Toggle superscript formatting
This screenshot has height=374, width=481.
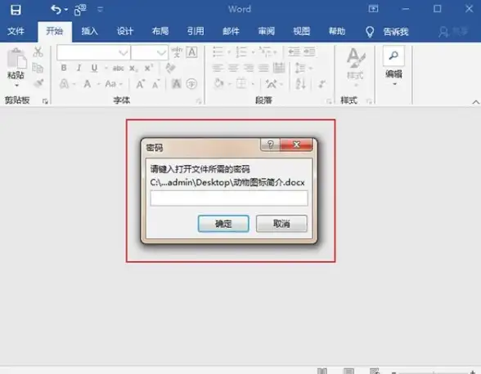tap(149, 68)
